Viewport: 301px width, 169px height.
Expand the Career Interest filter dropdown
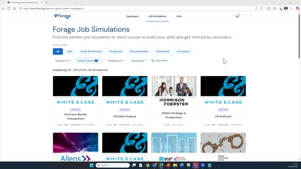(x=89, y=61)
